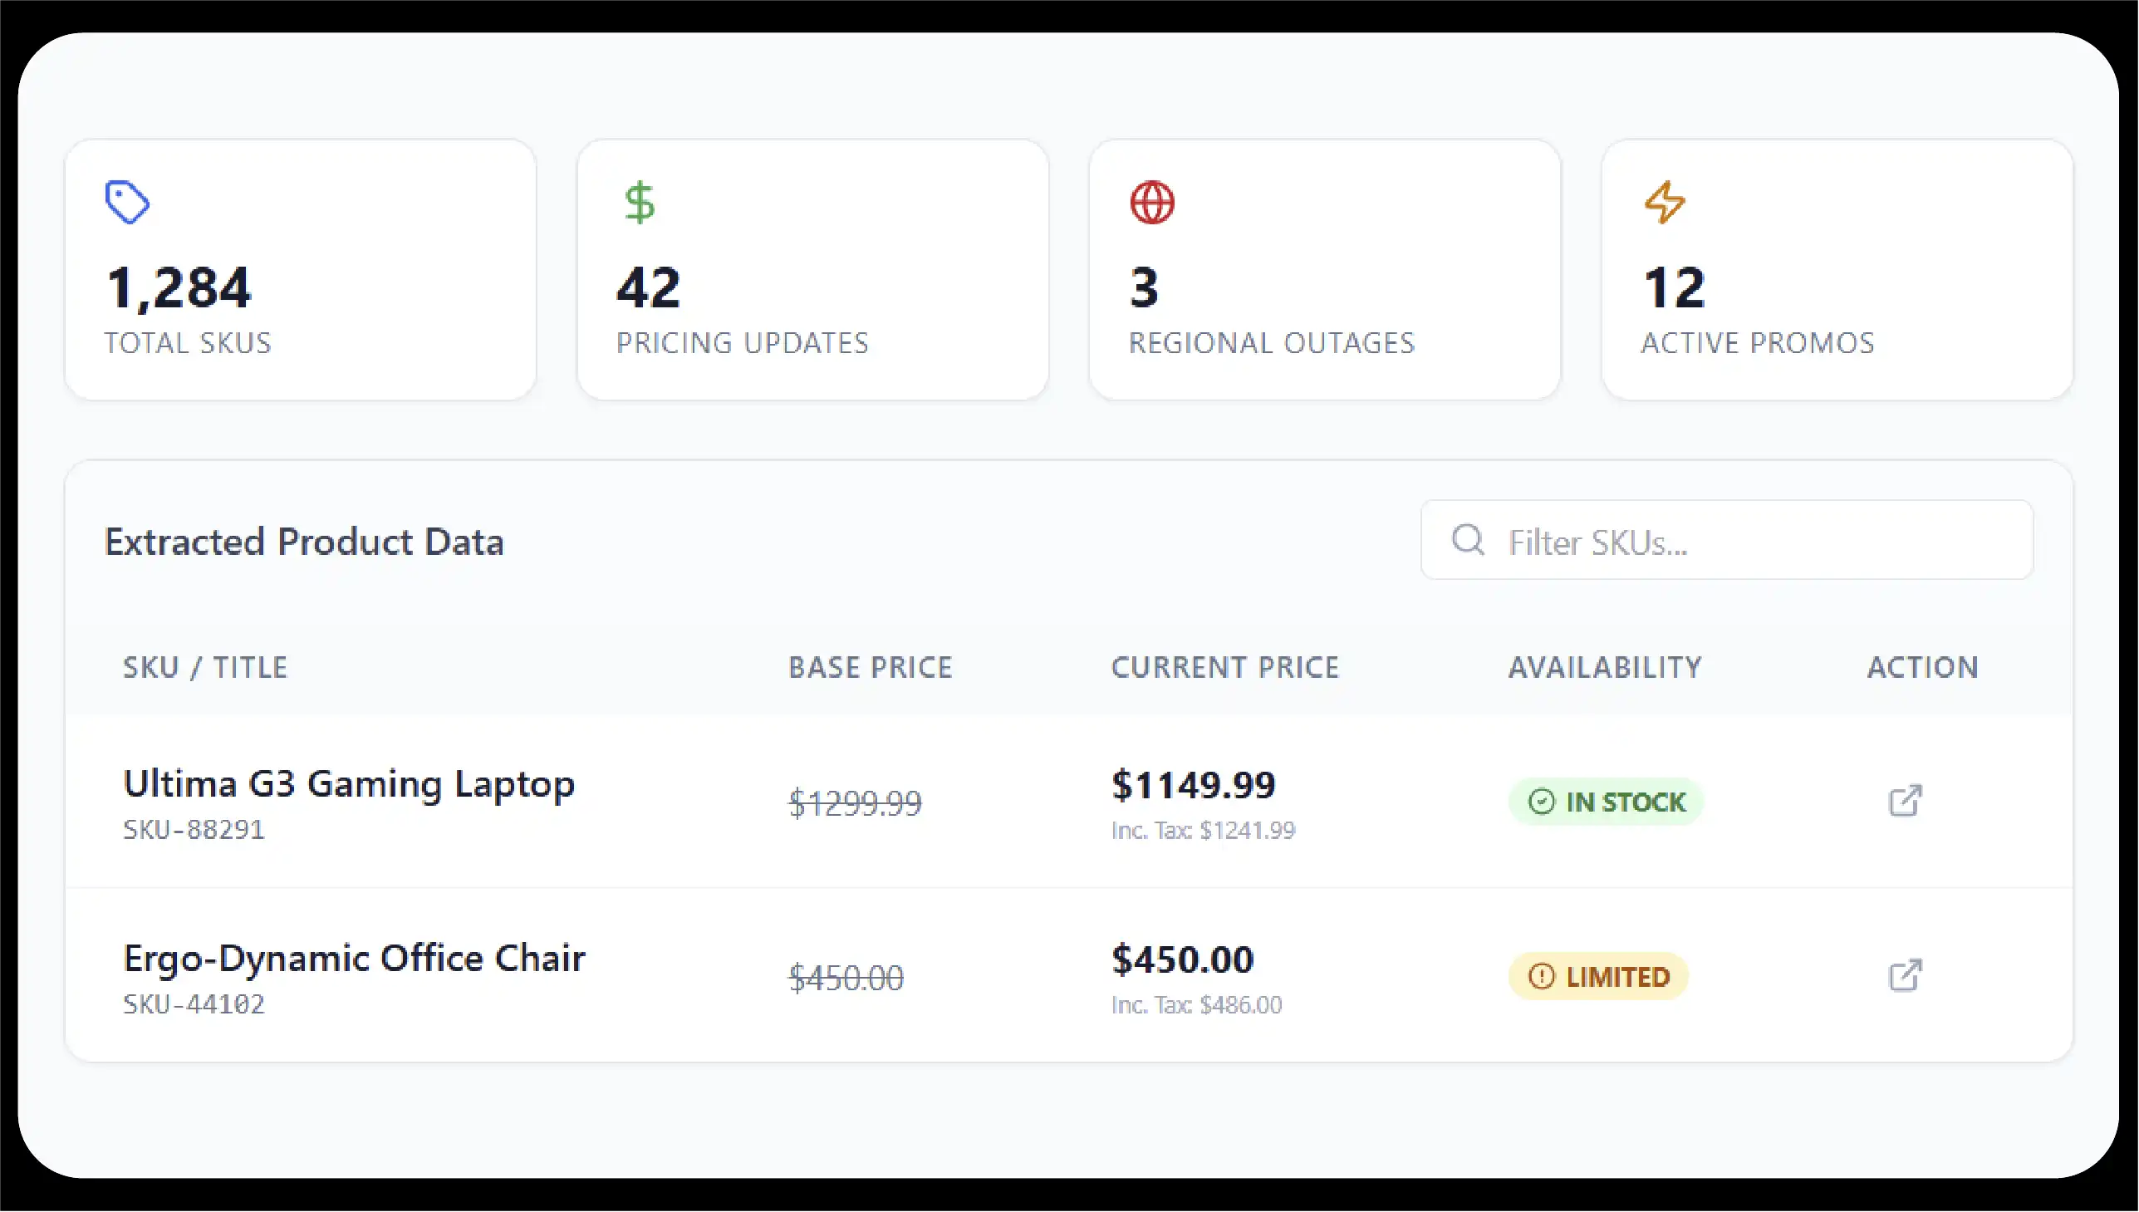Click the green dollar sign icon
This screenshot has width=2139, height=1212.
(x=640, y=203)
